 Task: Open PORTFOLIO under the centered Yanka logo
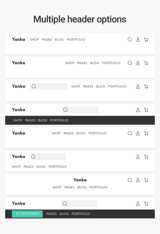coord(98,187)
